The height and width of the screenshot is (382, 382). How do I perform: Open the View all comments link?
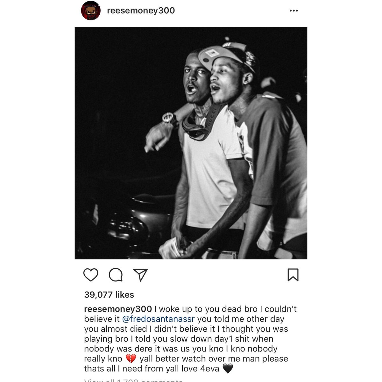(x=133, y=379)
